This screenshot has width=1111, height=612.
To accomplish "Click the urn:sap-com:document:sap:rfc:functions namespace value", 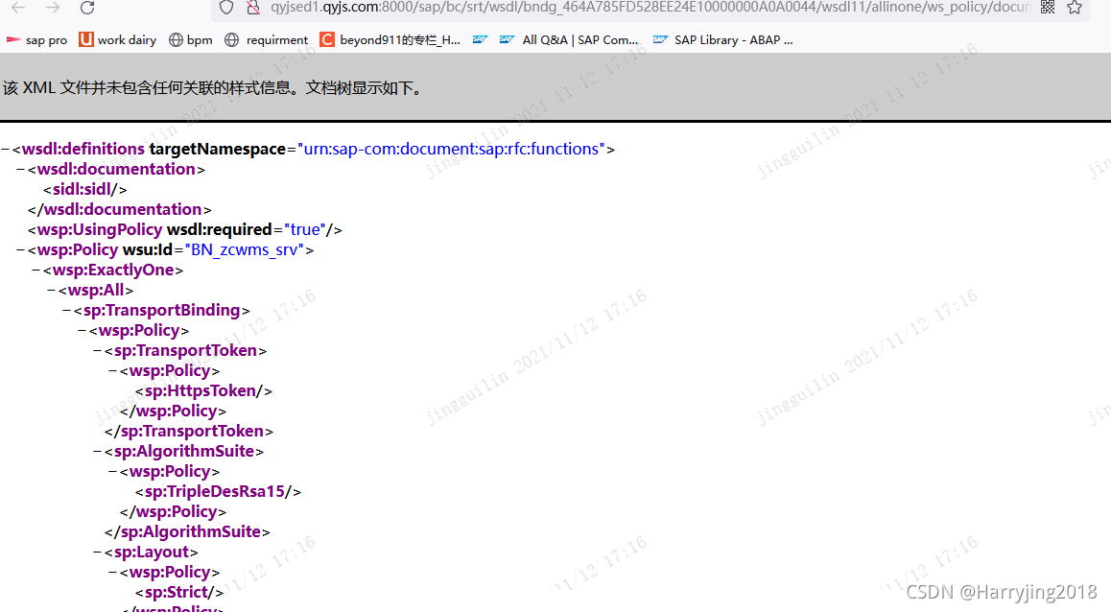I will click(451, 150).
